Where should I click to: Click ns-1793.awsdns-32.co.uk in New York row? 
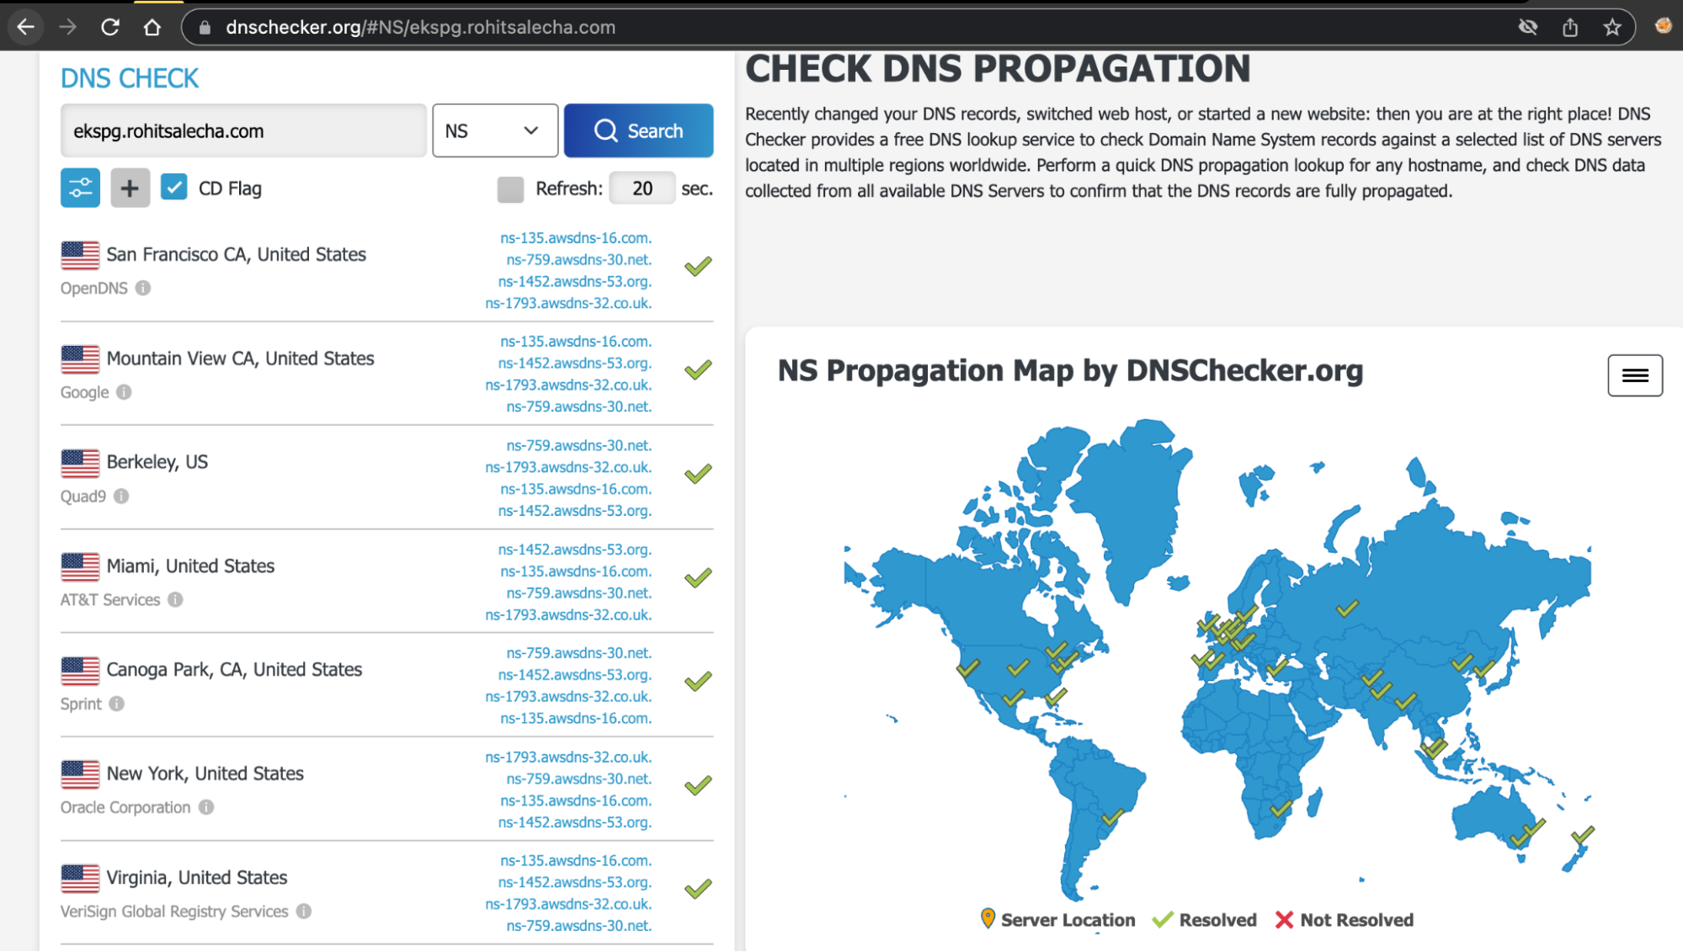568,757
